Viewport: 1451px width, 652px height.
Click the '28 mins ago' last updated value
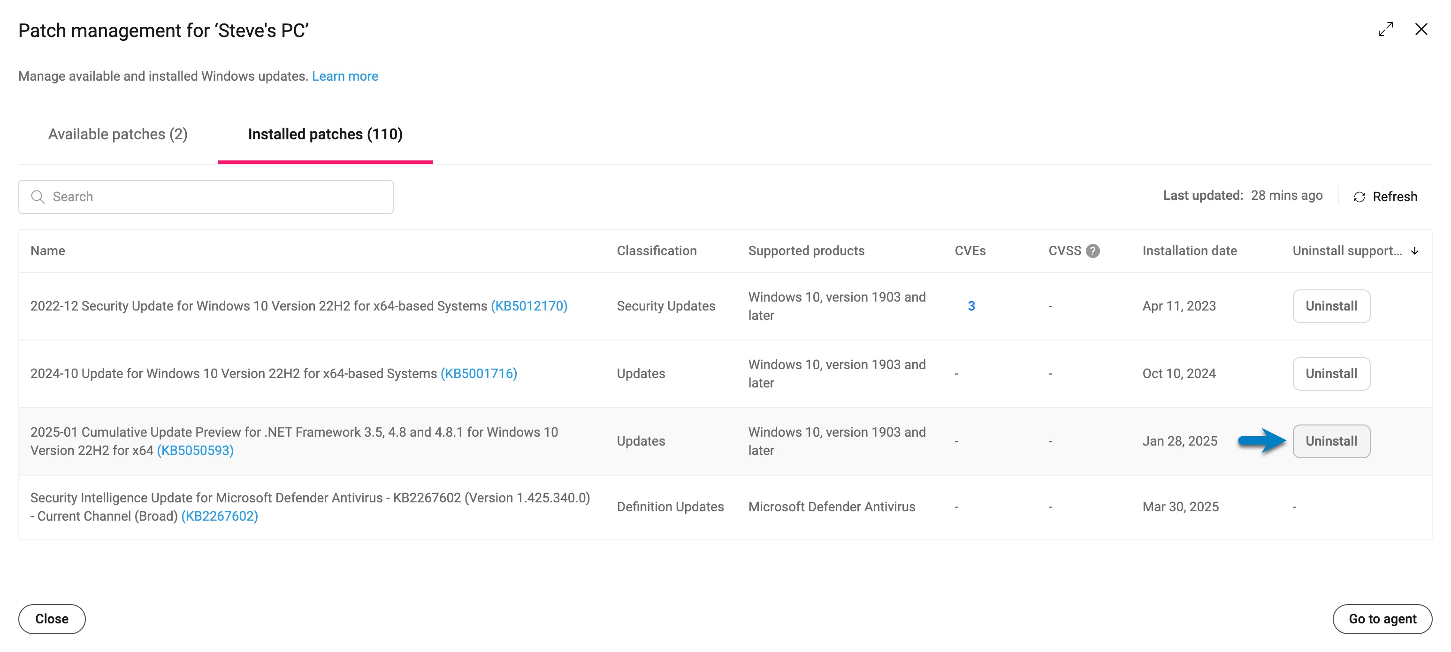click(1286, 196)
